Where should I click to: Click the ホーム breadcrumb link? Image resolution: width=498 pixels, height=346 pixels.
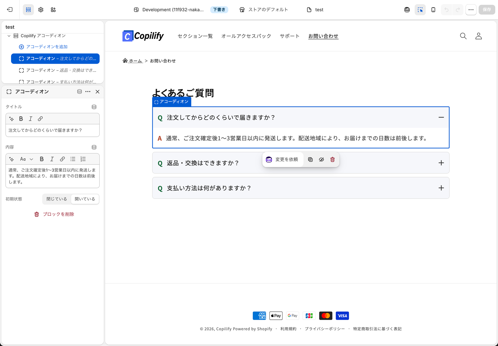click(133, 61)
